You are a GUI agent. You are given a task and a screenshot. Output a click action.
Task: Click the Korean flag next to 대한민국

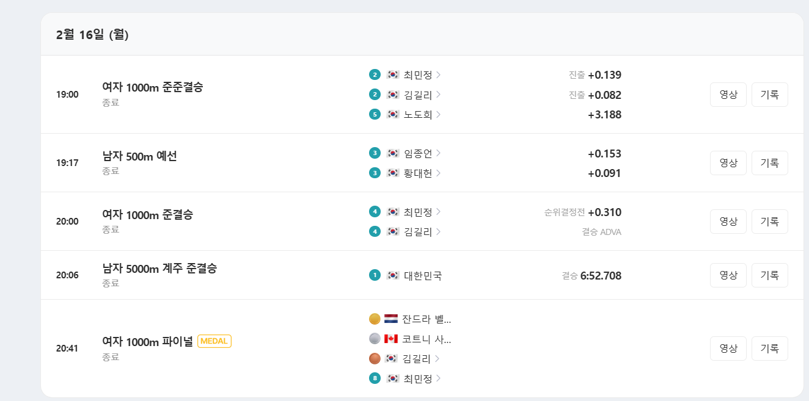tap(392, 275)
